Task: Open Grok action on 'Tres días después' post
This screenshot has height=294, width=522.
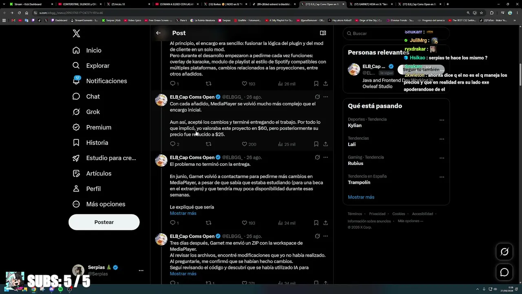Action: [317, 236]
